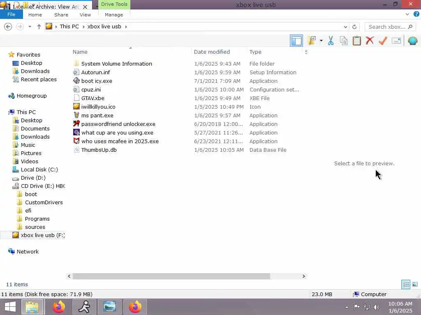Click the Rename toolbar icon

click(x=396, y=41)
